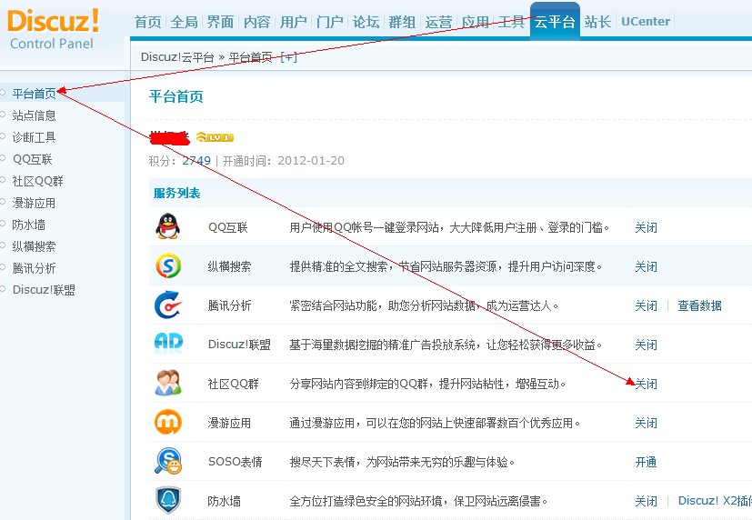This screenshot has width=752, height=520.
Task: Click the Discuz! Control Panel logo
Action: coord(54,29)
